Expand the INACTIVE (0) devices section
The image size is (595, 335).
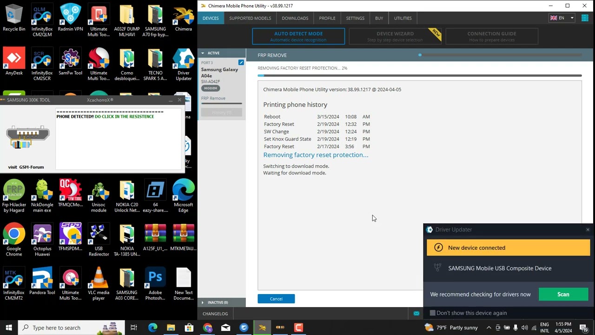click(x=203, y=302)
